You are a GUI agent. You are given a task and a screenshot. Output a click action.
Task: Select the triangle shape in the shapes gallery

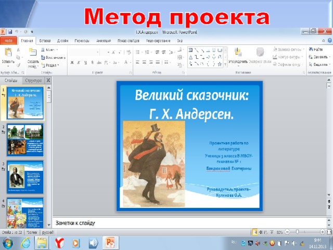coord(191,57)
